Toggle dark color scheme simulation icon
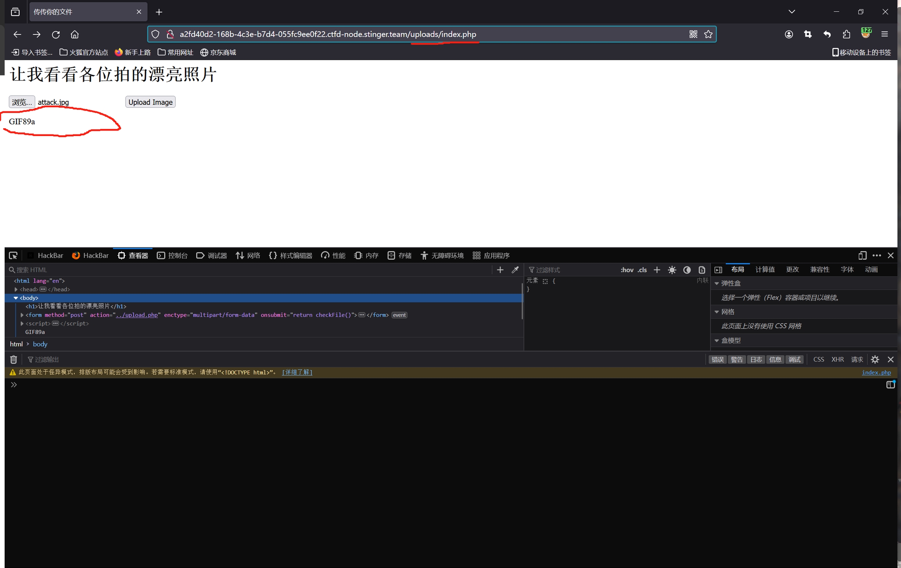 pos(687,270)
